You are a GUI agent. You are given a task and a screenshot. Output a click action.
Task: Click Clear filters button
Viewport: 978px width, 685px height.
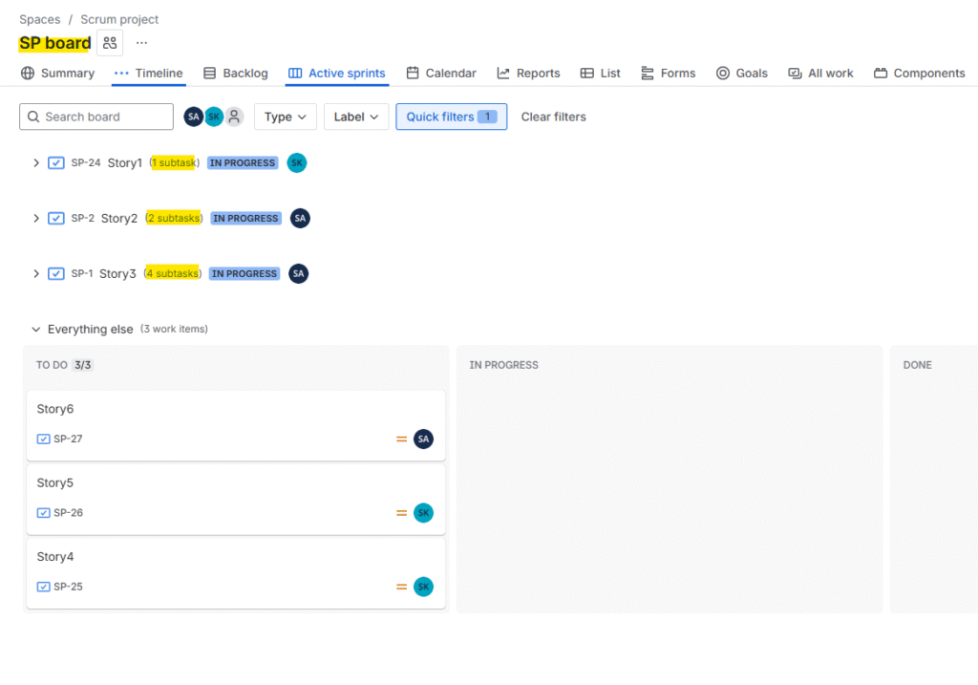[x=553, y=117]
